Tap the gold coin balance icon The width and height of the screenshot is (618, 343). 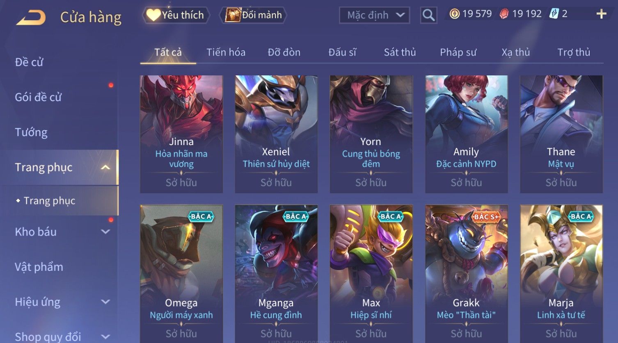[454, 14]
